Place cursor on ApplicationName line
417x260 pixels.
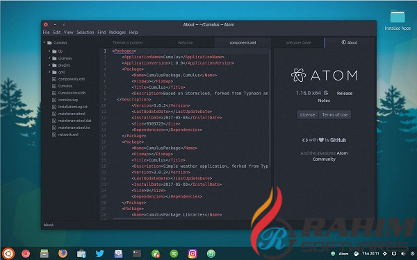tap(173, 57)
